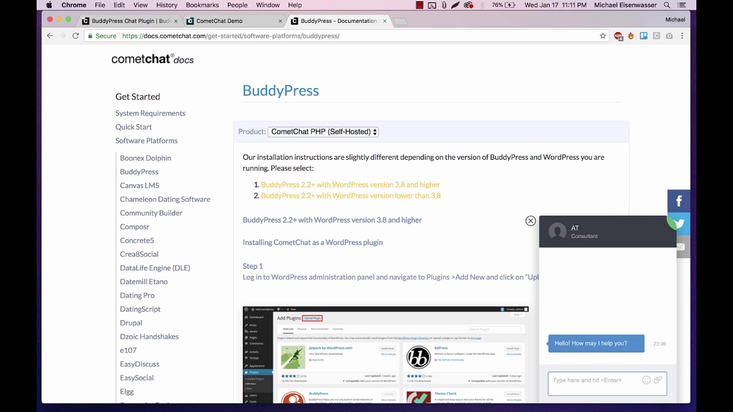Select Canvas LMS in the sidebar
Screen dimensions: 733x412
(x=139, y=185)
